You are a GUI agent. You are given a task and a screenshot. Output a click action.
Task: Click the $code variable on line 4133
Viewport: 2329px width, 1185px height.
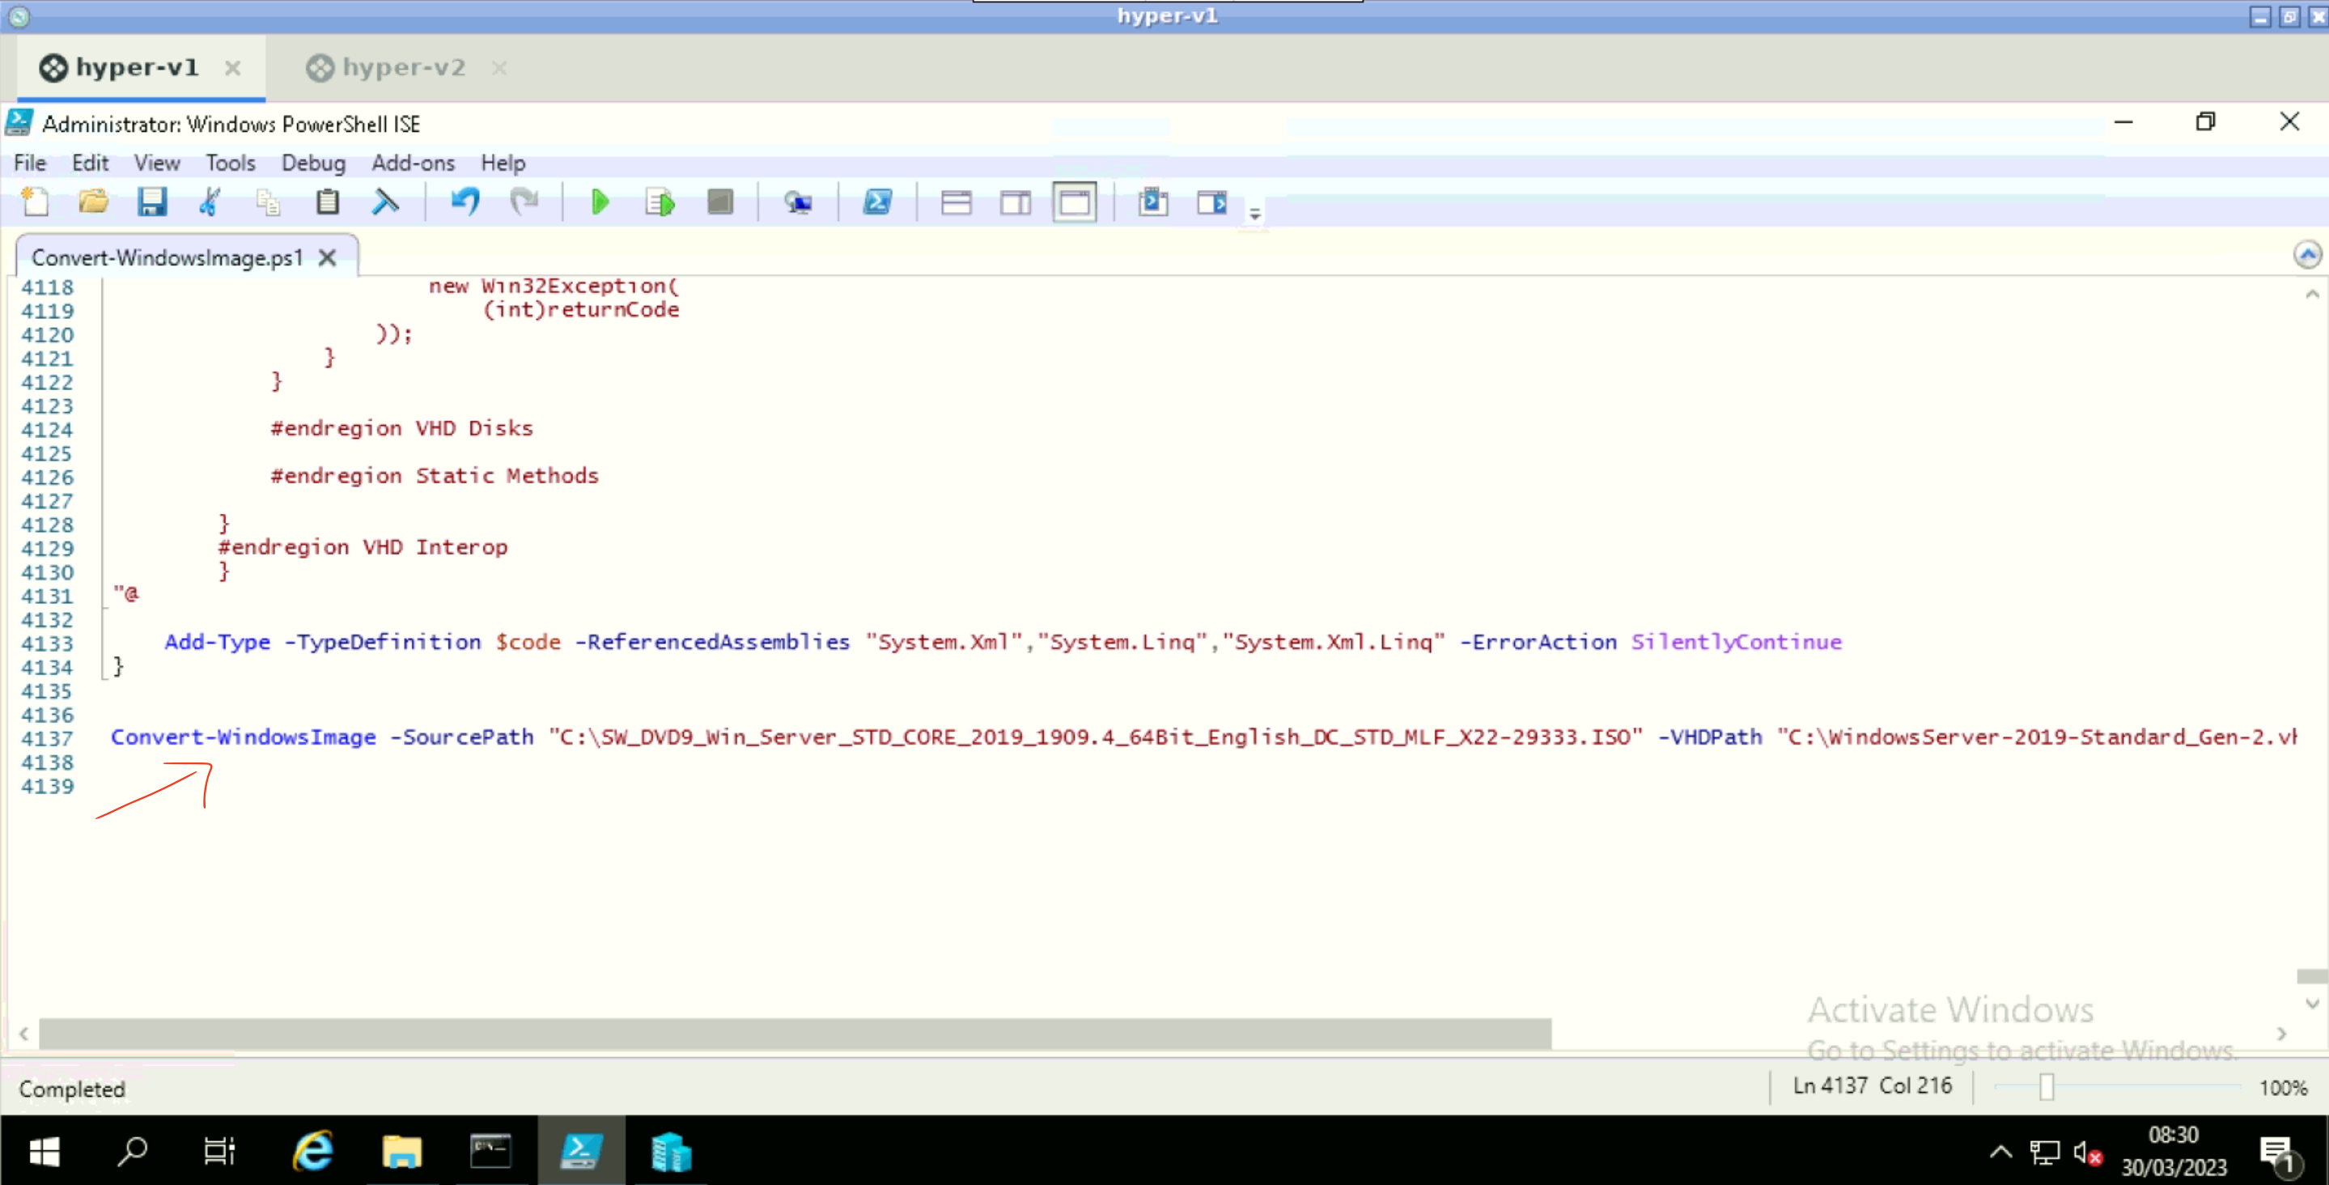click(x=528, y=642)
